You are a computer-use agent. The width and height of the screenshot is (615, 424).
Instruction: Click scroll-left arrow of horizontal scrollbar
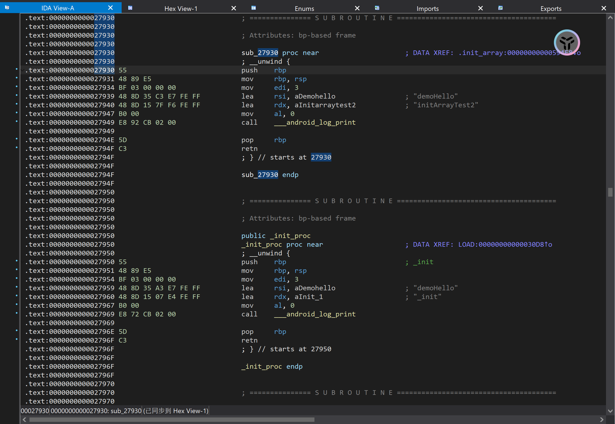tap(25, 420)
